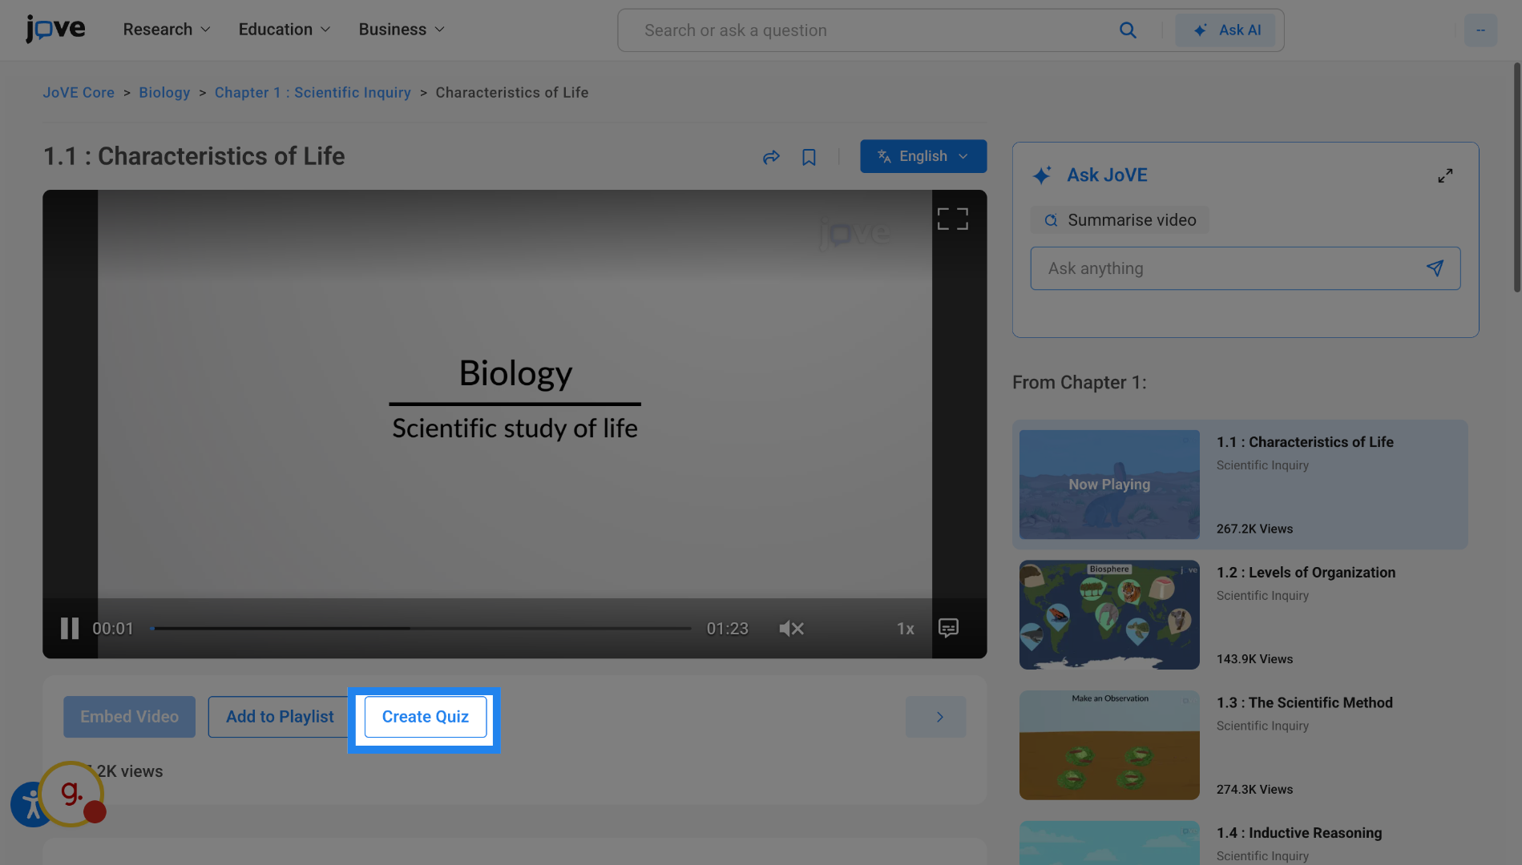The image size is (1522, 865).
Task: Send a question via the paper plane icon
Action: click(x=1435, y=268)
